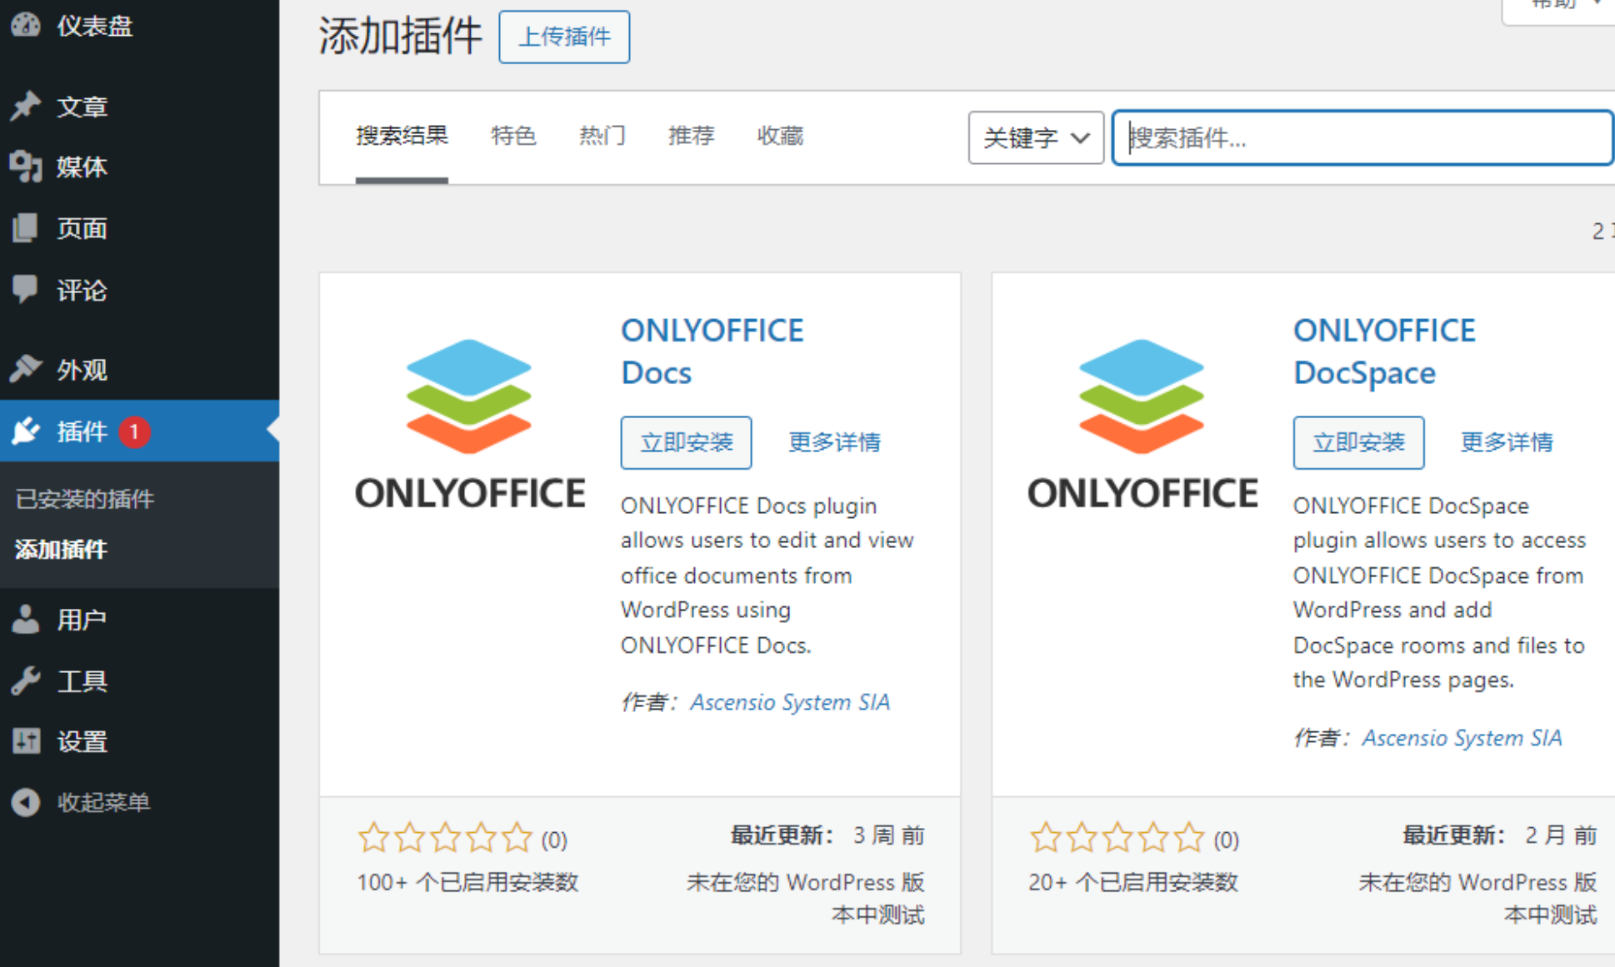This screenshot has height=967, width=1615.
Task: Focus the 搜索插件 search input field
Action: click(1362, 137)
